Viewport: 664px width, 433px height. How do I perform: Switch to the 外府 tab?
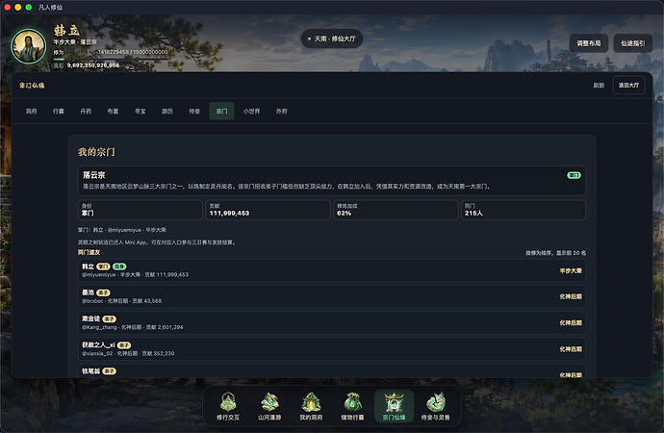click(282, 112)
